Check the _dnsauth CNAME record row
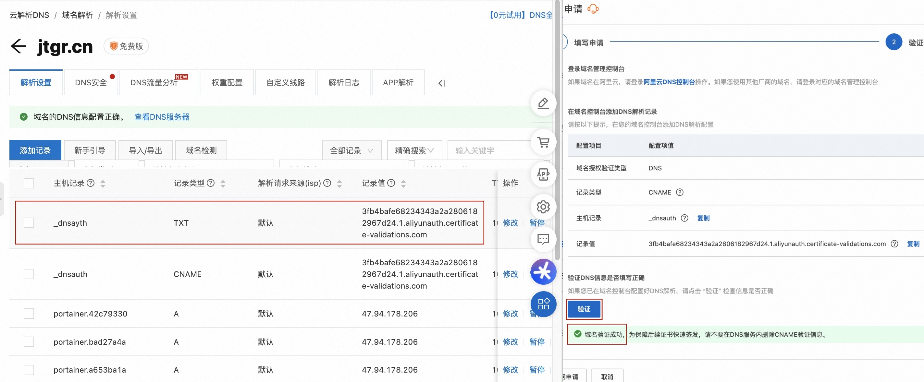 29,274
